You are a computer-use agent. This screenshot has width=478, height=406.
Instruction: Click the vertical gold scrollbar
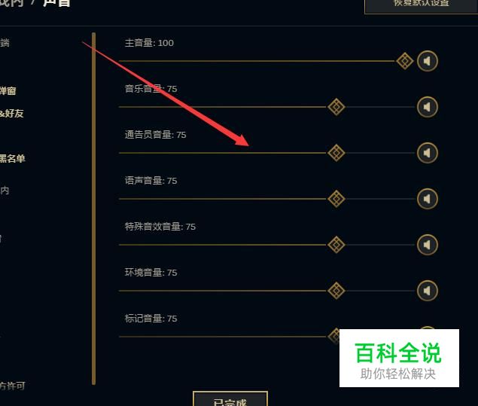[93, 209]
